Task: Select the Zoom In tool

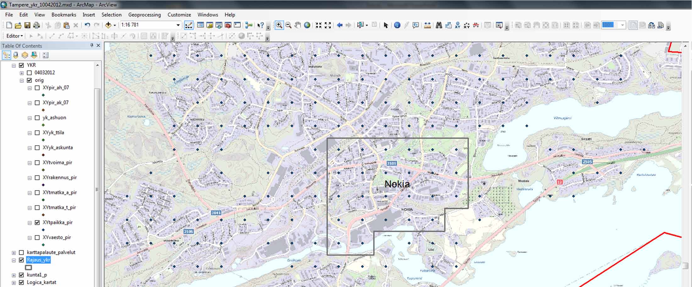Action: [x=279, y=25]
